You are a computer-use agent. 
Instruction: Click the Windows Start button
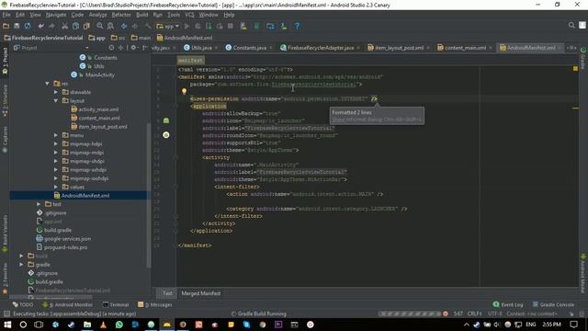coord(7,325)
